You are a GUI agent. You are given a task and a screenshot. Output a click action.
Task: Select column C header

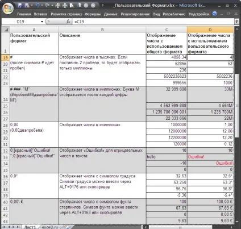[167, 30]
